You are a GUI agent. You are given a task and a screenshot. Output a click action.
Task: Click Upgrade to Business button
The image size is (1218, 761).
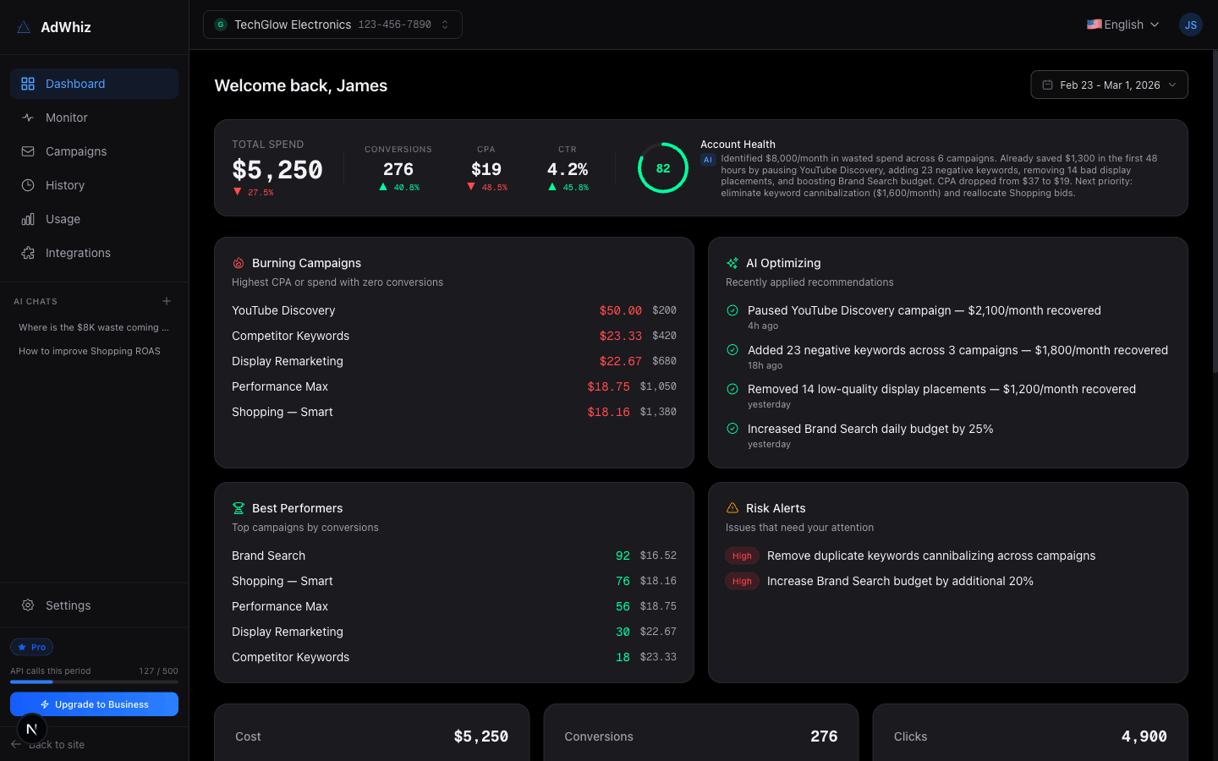pos(94,704)
